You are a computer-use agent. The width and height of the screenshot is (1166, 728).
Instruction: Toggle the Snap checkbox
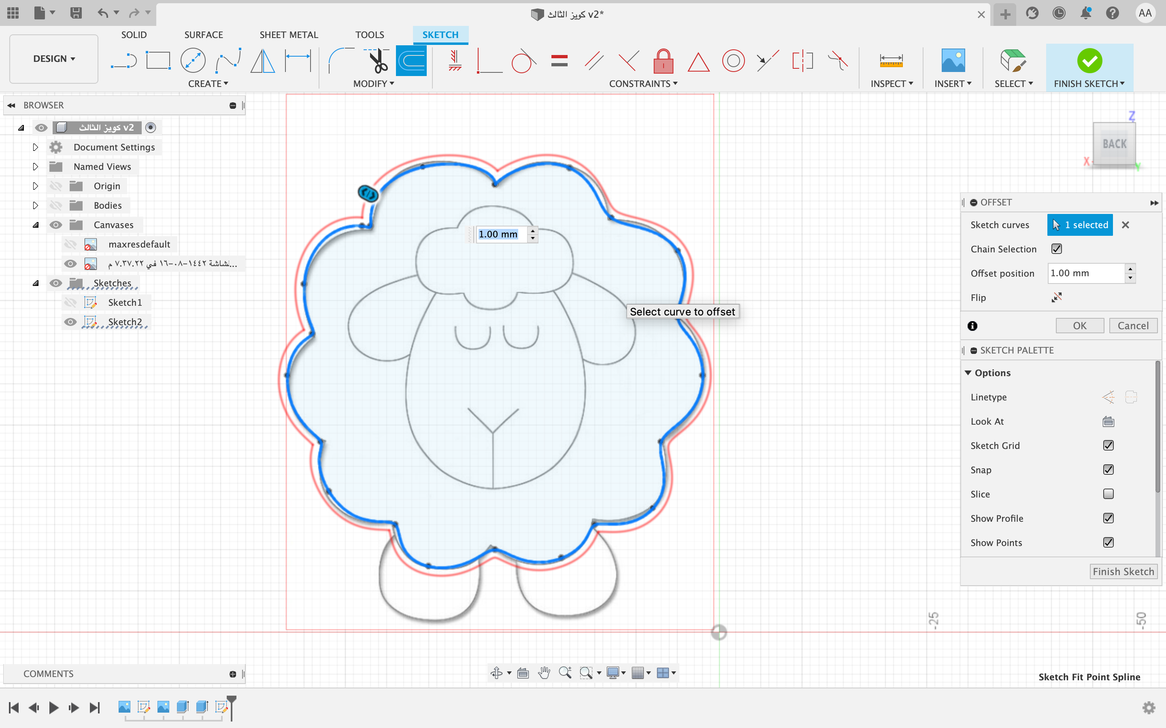tap(1108, 470)
